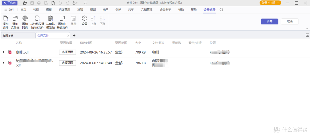The width and height of the screenshot is (310, 136).
Task: Click the 添加网页 (add webpage) icon
Action: [25, 18]
